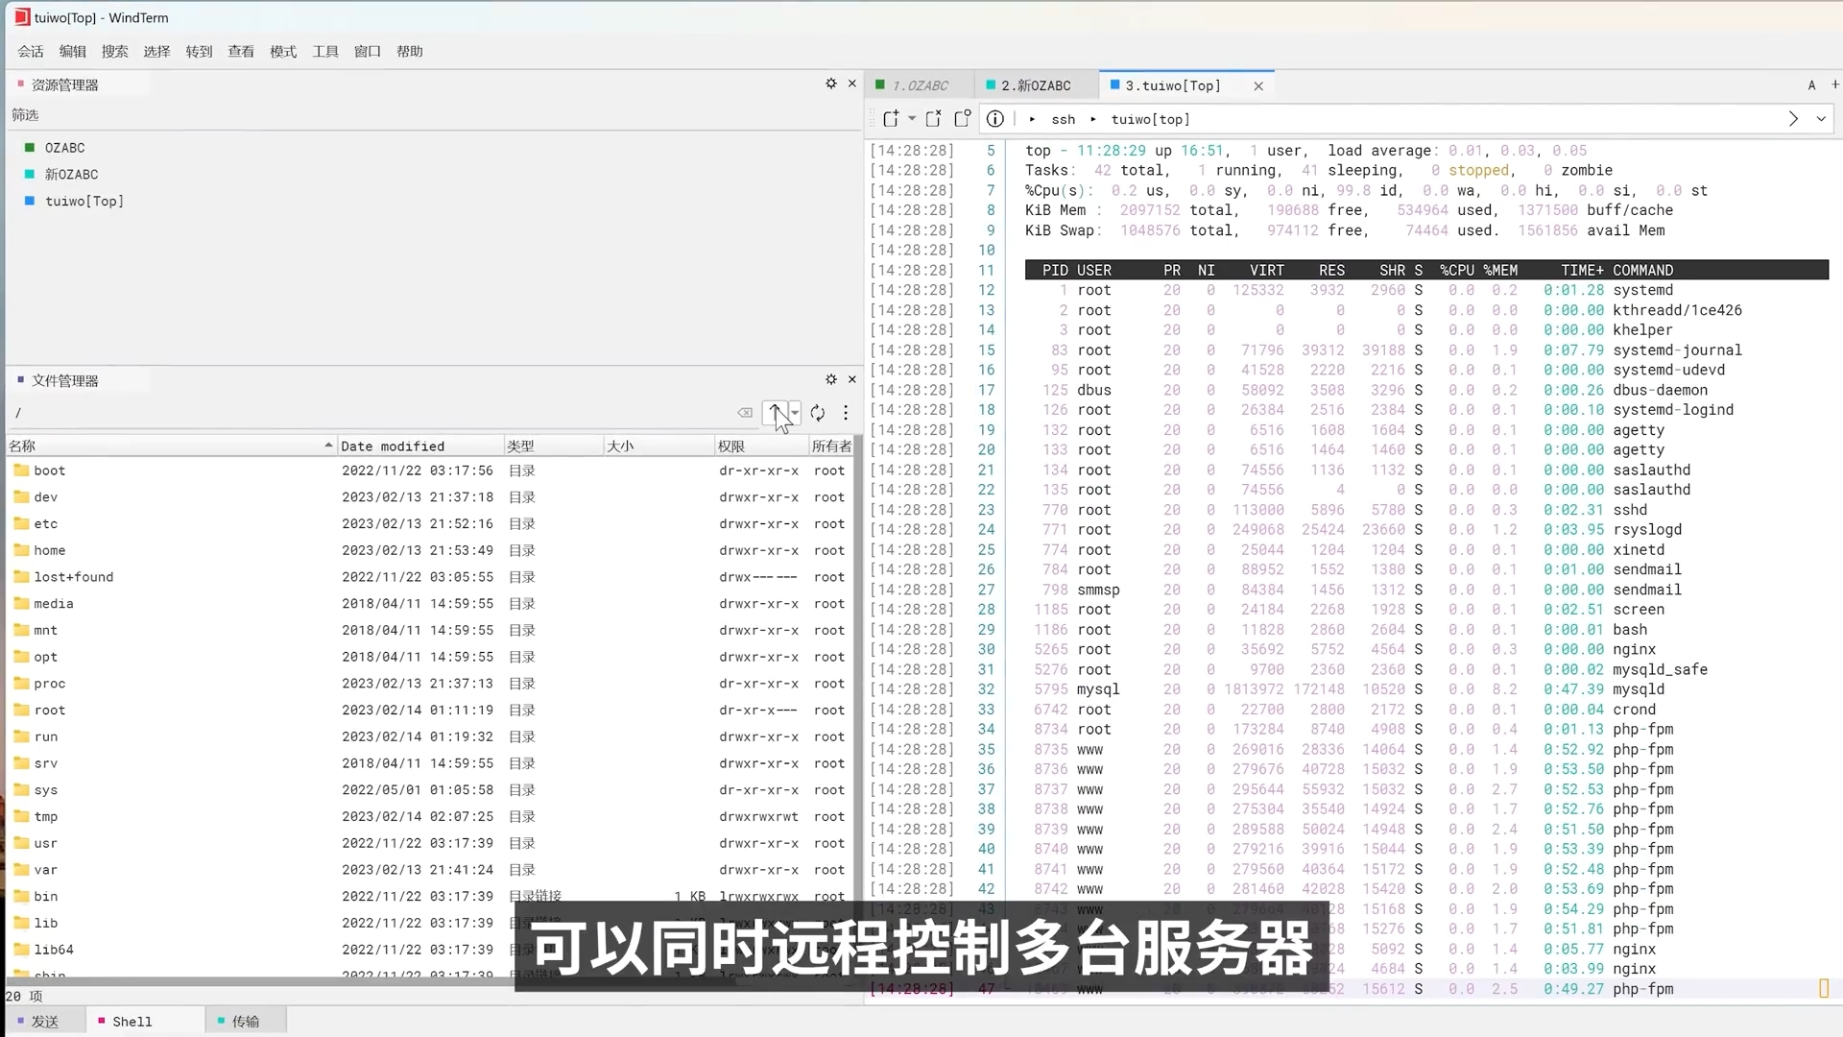Open the file manager three-dot options
The image size is (1843, 1037).
click(x=846, y=413)
